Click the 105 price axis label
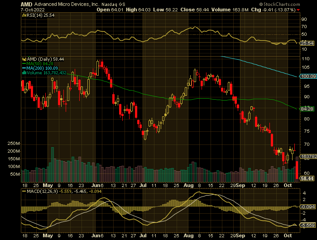Image resolution: width=317 pixels, height=240 pixels. [306, 67]
